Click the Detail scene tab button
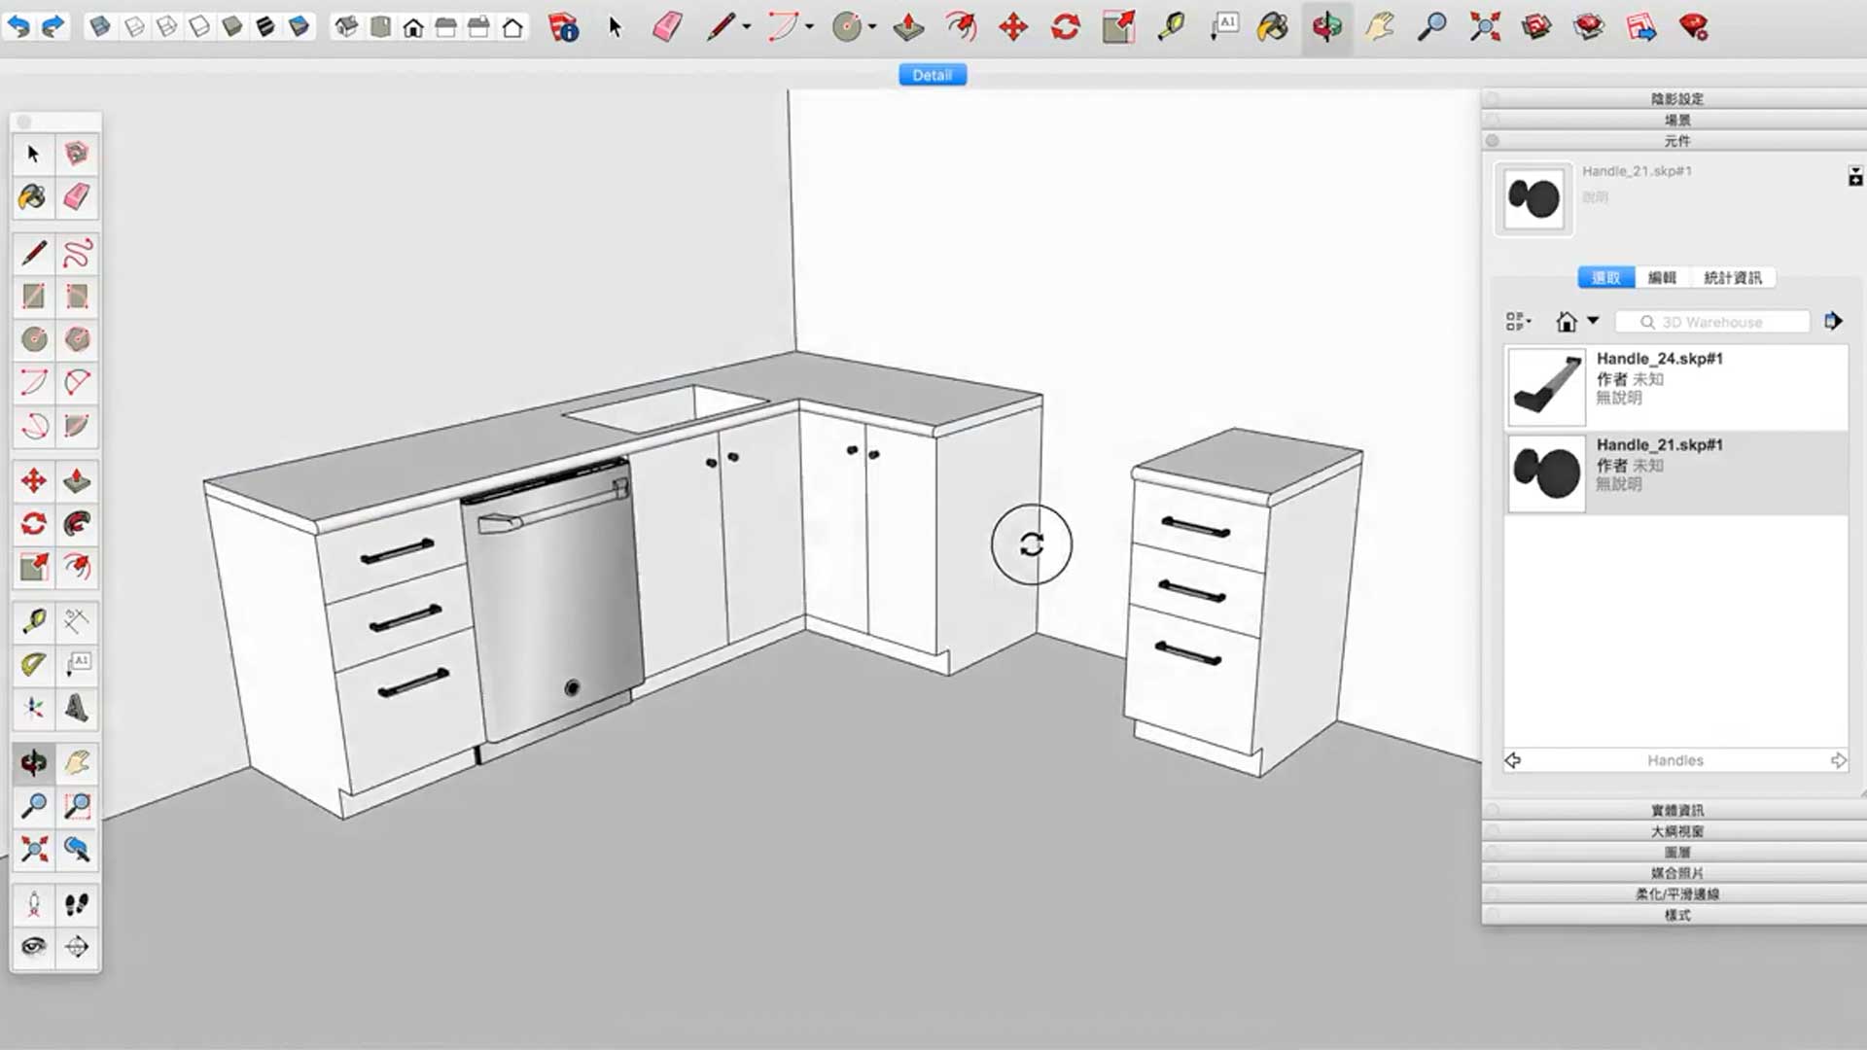Image resolution: width=1867 pixels, height=1050 pixels. pyautogui.click(x=932, y=75)
